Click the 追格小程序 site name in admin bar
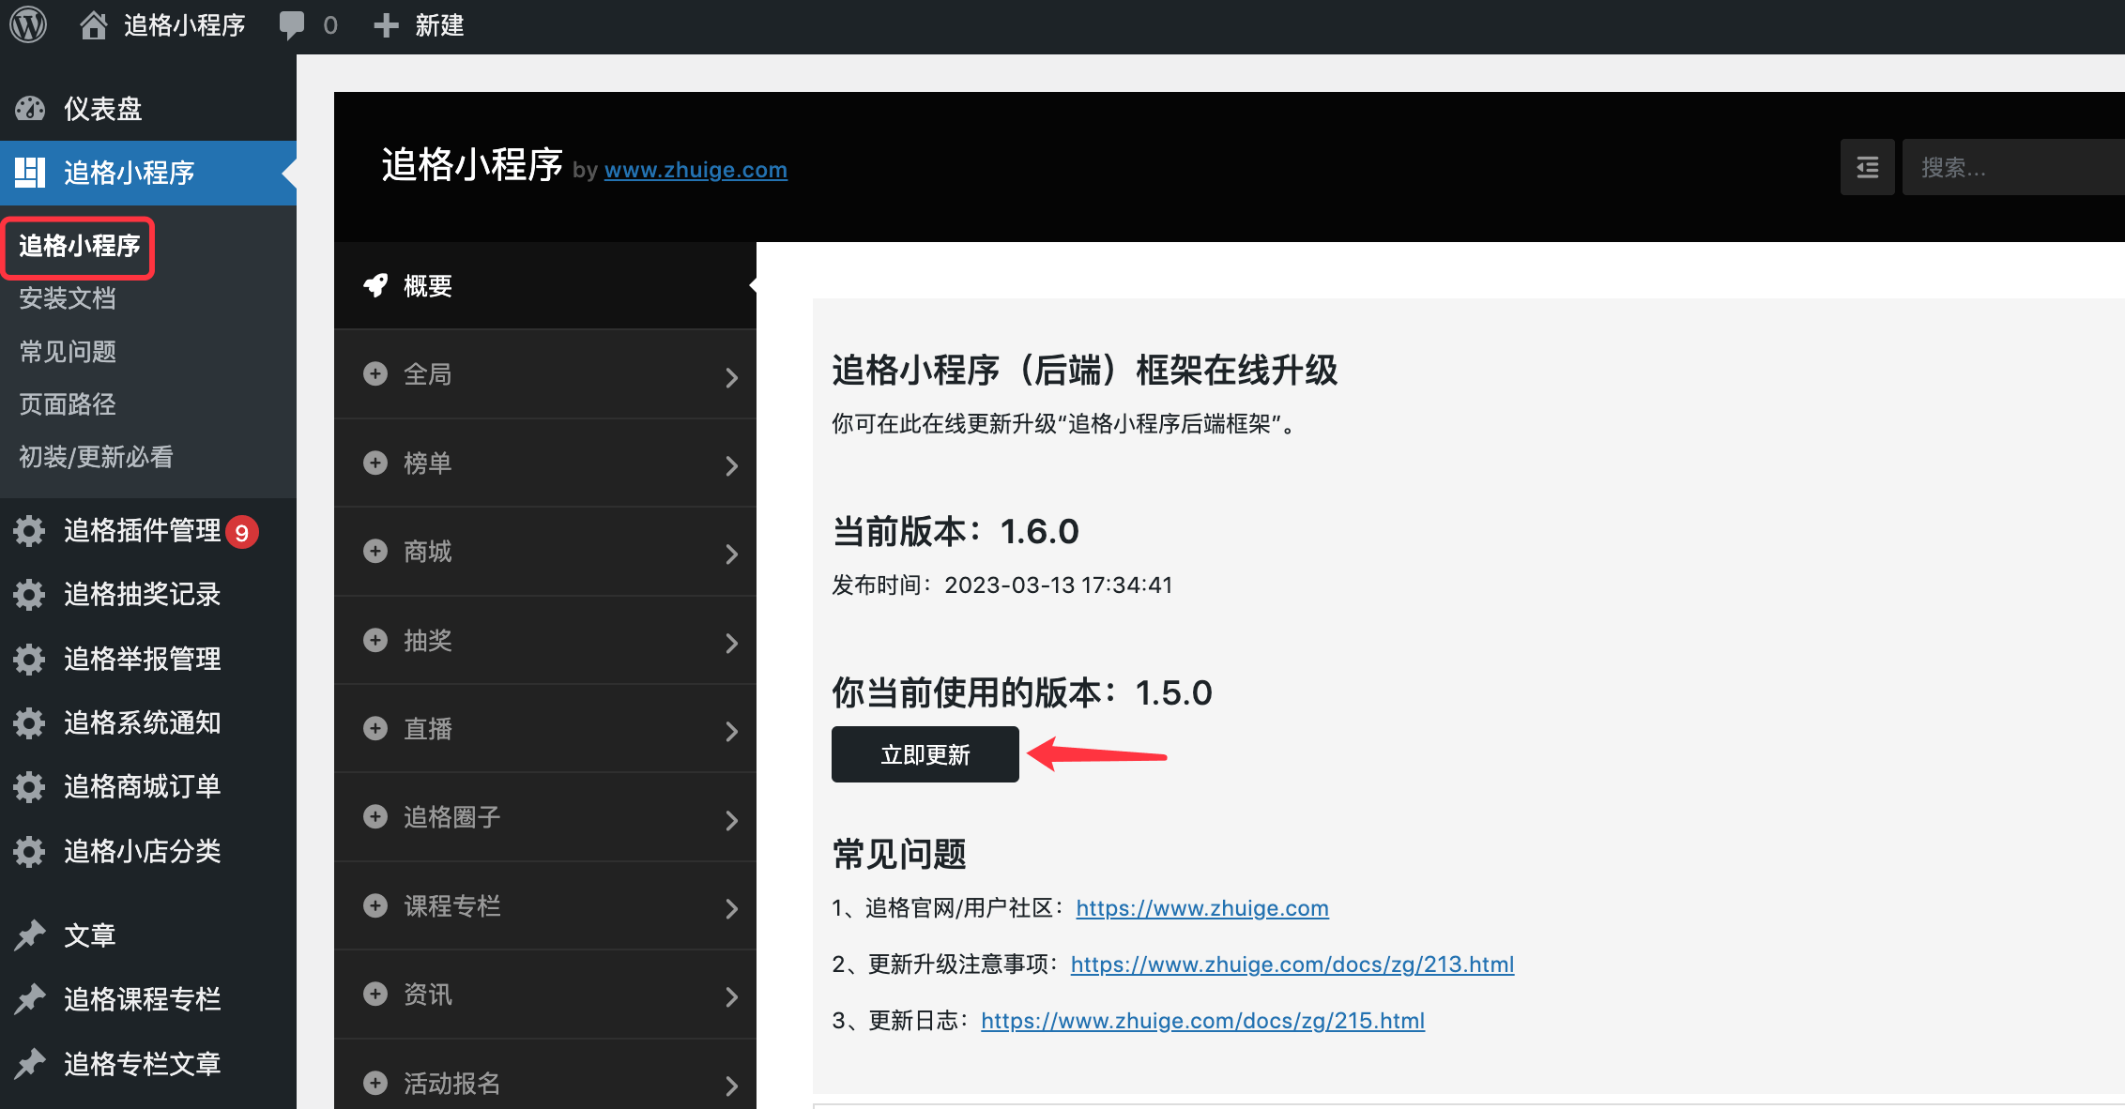 click(184, 25)
